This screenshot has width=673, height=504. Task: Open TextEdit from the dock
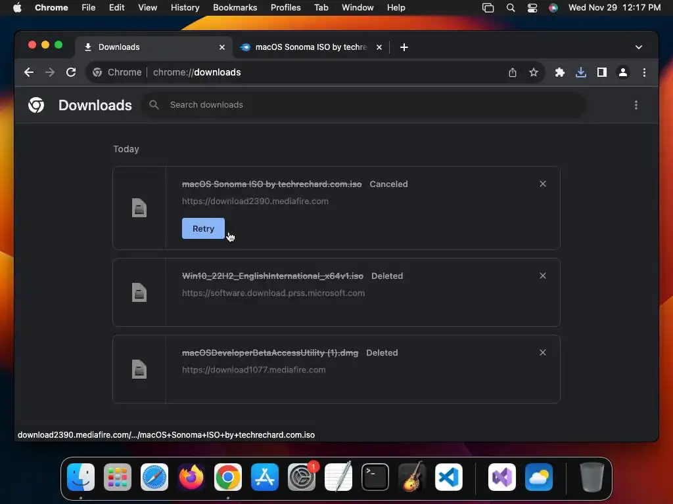click(x=338, y=477)
